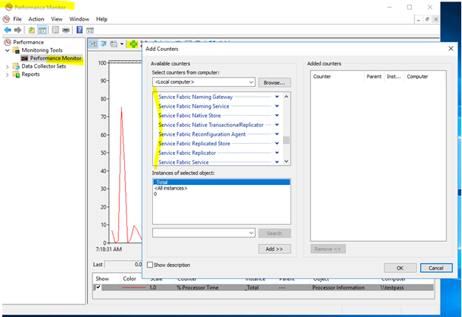Click the Color column header in legend
The width and height of the screenshot is (462, 317).
129,279
